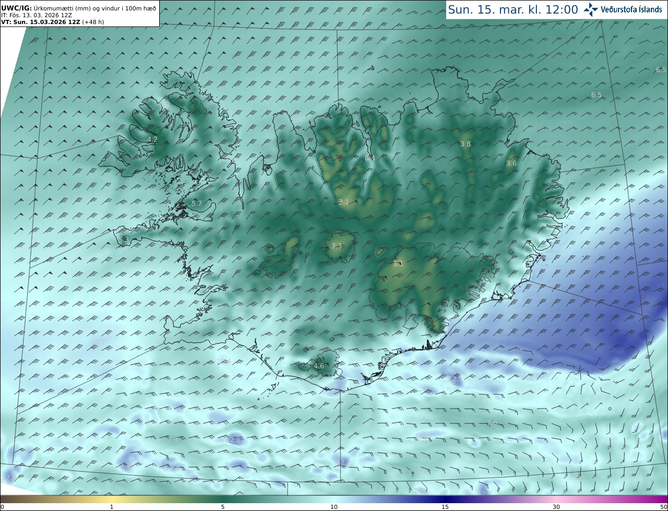Click the '5' tick label on the scale

pos(223,507)
